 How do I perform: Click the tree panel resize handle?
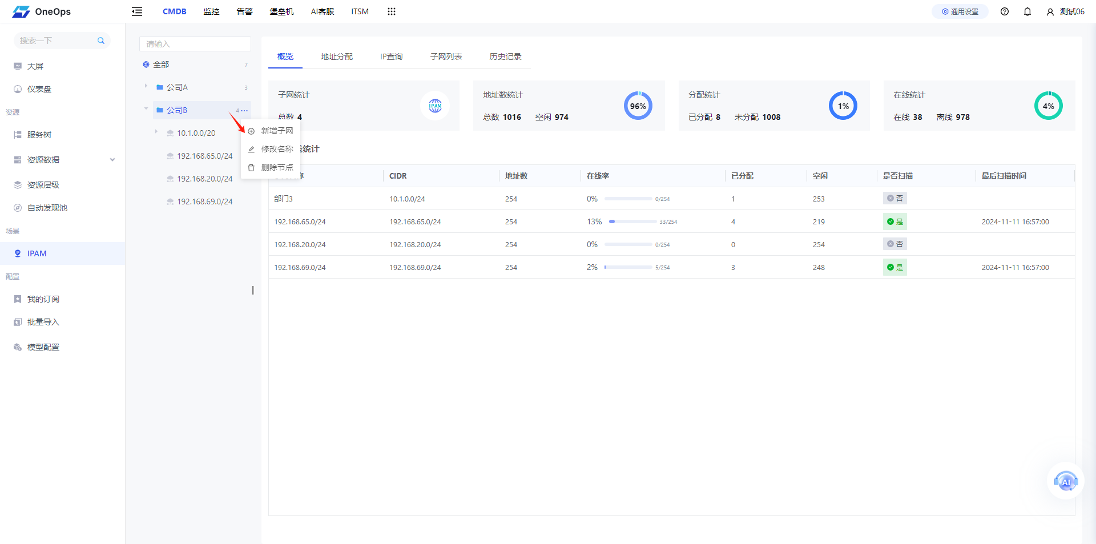253,290
